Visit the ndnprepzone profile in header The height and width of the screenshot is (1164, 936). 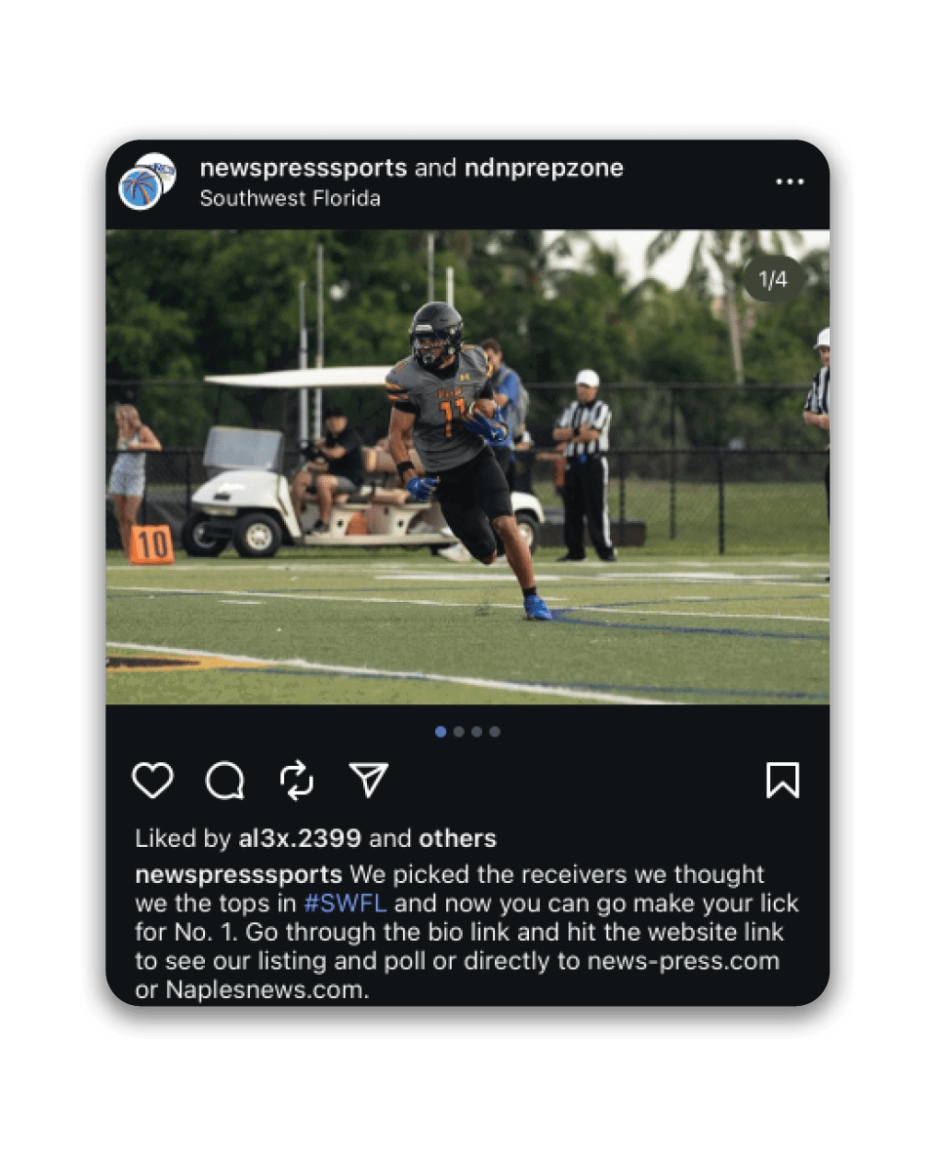pyautogui.click(x=544, y=168)
